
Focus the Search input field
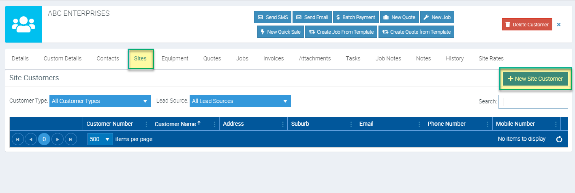(x=533, y=102)
